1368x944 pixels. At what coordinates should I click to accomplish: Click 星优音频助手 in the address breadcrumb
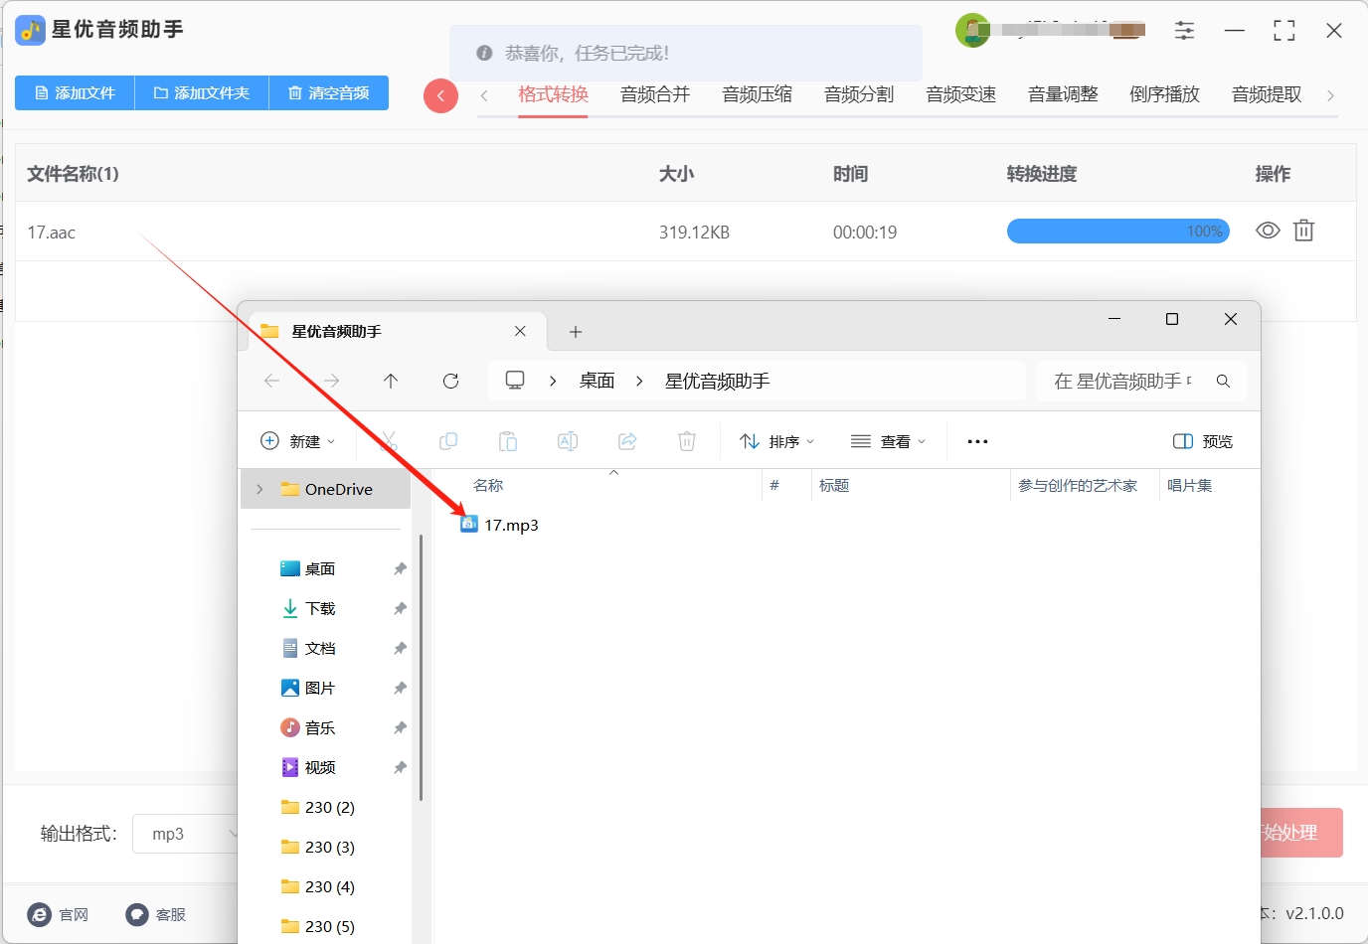pyautogui.click(x=718, y=381)
